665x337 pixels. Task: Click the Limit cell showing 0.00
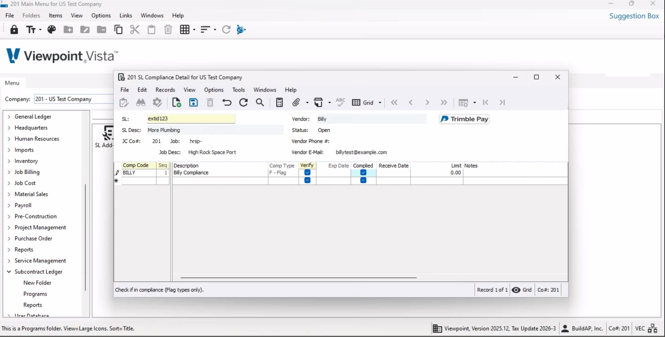coord(437,173)
